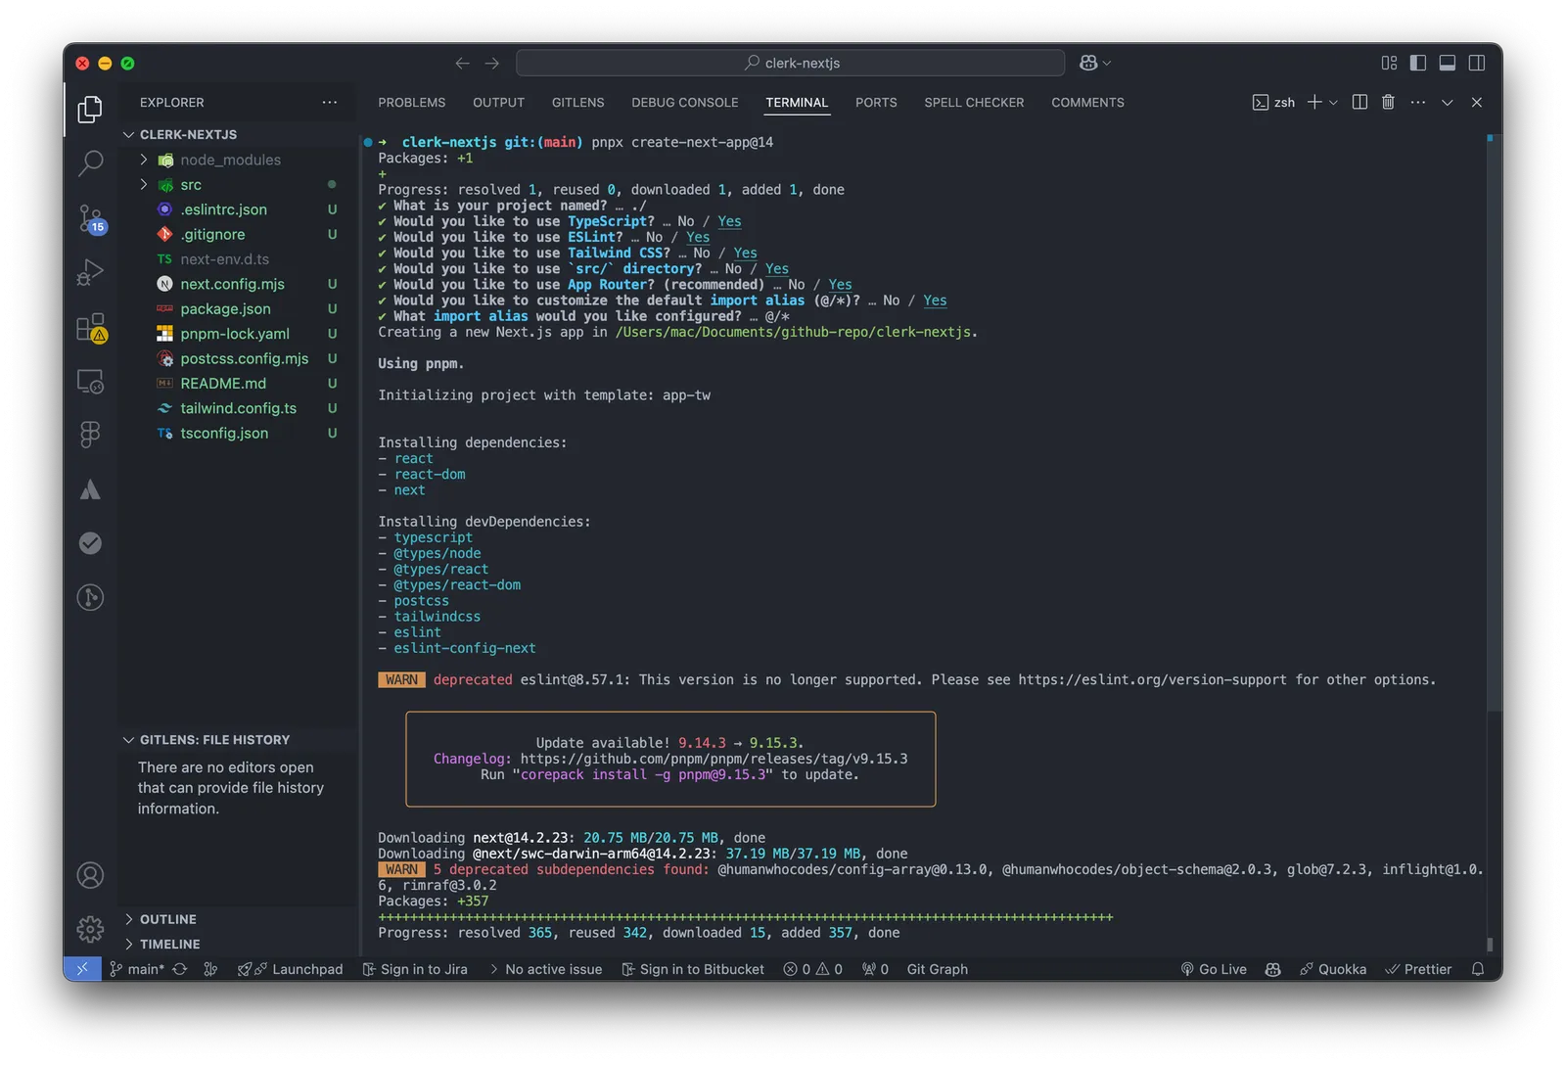Open the Search view icon
Screen dimensions: 1566x1065
[90, 162]
